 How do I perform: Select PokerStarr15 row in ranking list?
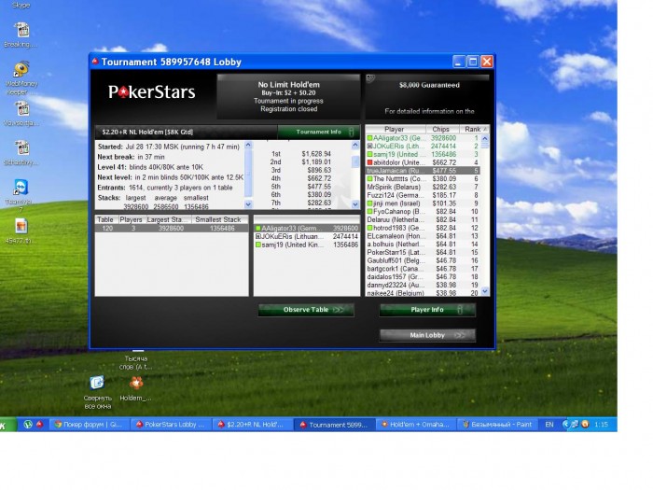click(423, 253)
